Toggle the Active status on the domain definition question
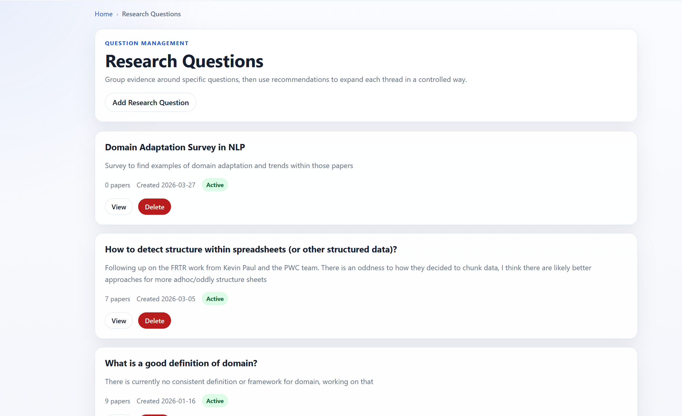Screen dimensions: 682x416 click(x=215, y=401)
